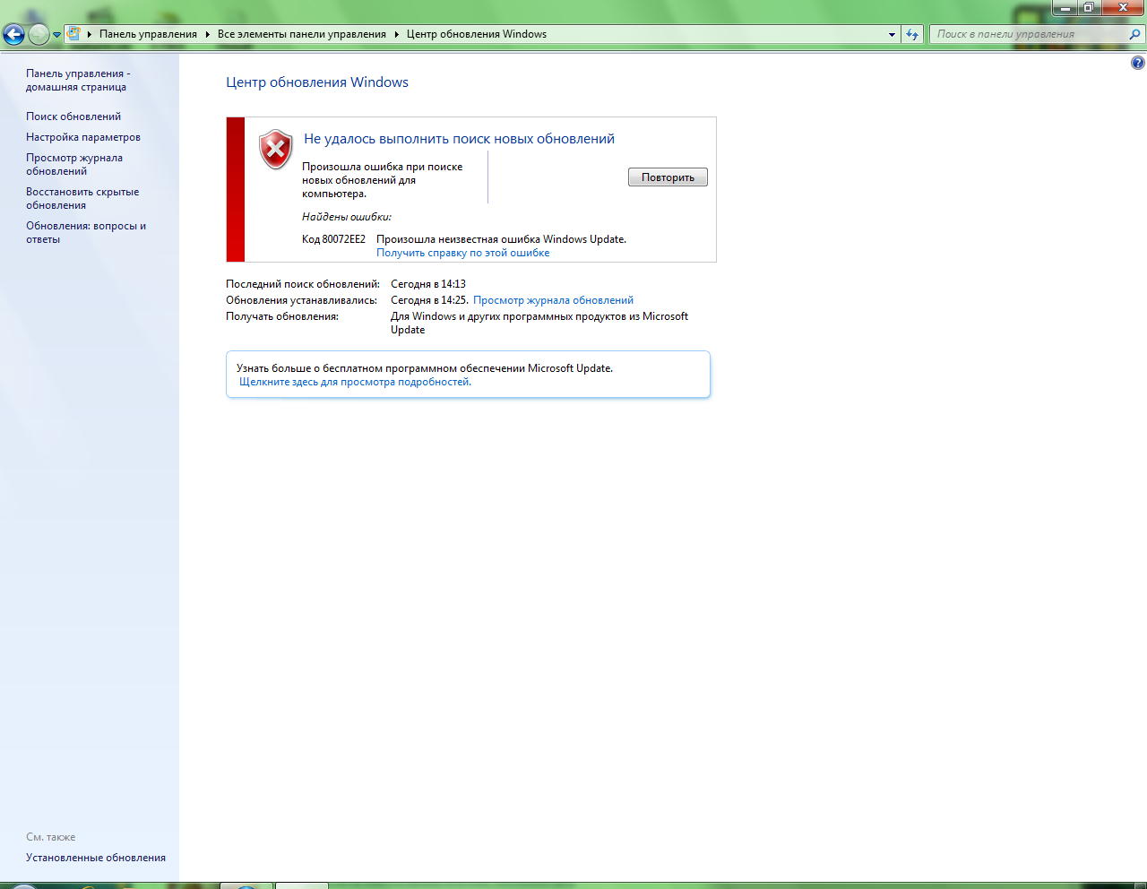
Task: Go back with the Back arrow button
Action: point(13,34)
